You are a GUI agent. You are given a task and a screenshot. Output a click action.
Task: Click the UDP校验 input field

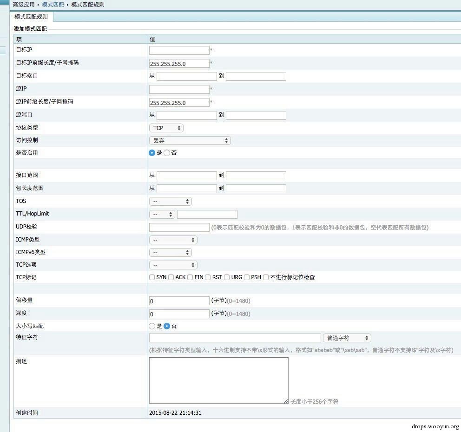tap(179, 227)
